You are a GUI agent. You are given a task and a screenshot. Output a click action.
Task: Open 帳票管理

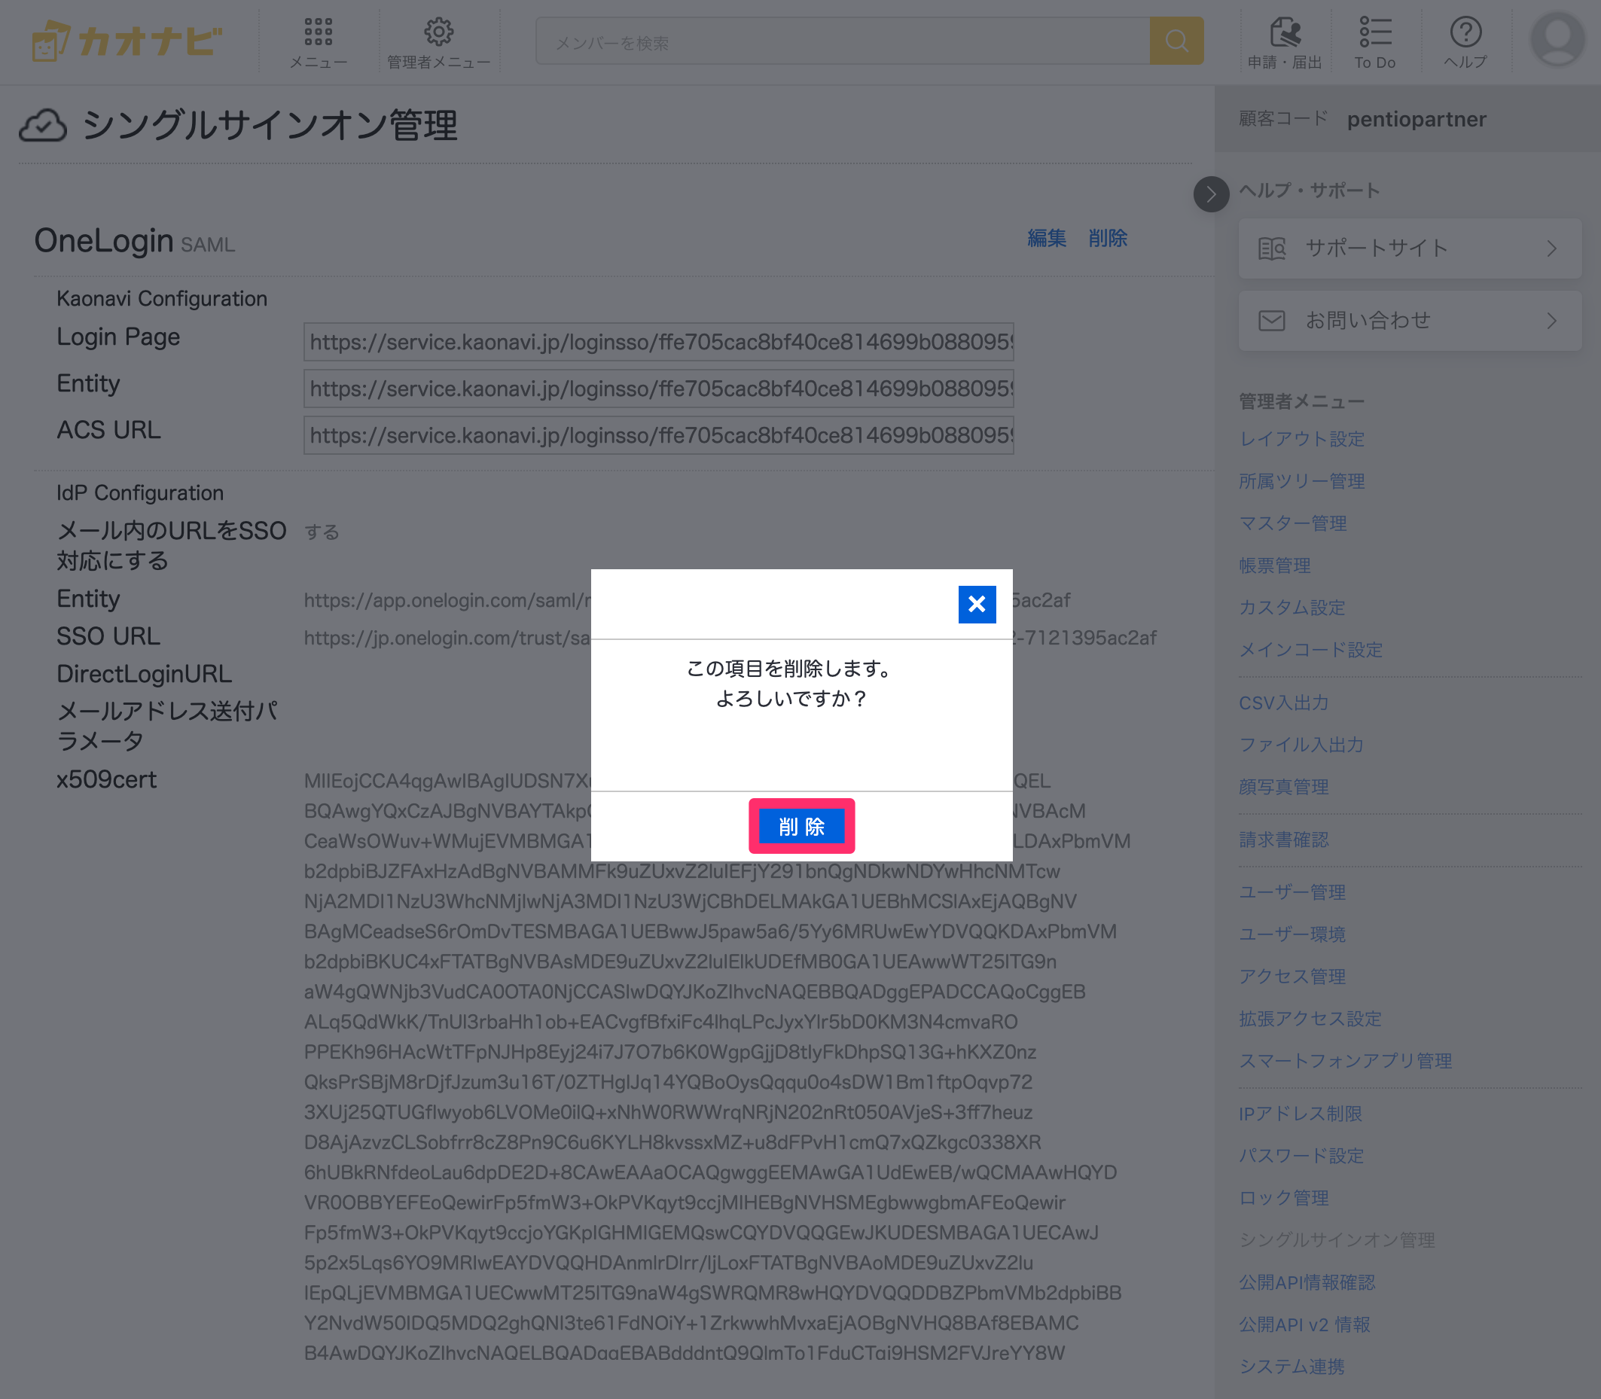click(1275, 565)
